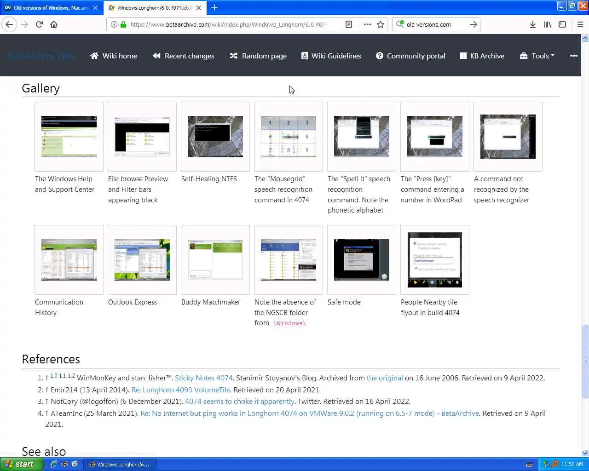Click the BetaArchive Wiki logo text
This screenshot has width=589, height=471.
pos(41,56)
